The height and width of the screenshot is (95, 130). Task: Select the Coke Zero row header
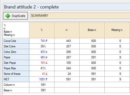16,52
